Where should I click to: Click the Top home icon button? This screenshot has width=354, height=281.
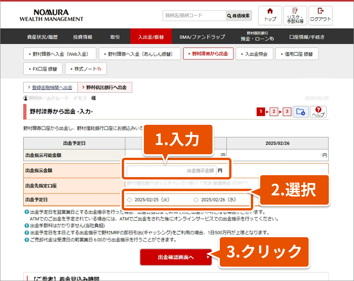[x=270, y=16]
